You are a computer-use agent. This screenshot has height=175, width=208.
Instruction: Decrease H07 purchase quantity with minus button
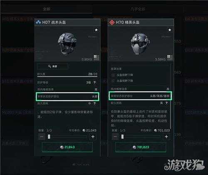[x=42, y=137]
